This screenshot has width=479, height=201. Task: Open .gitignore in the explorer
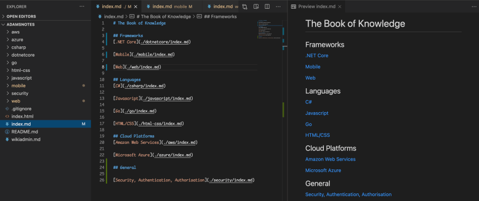46,108
